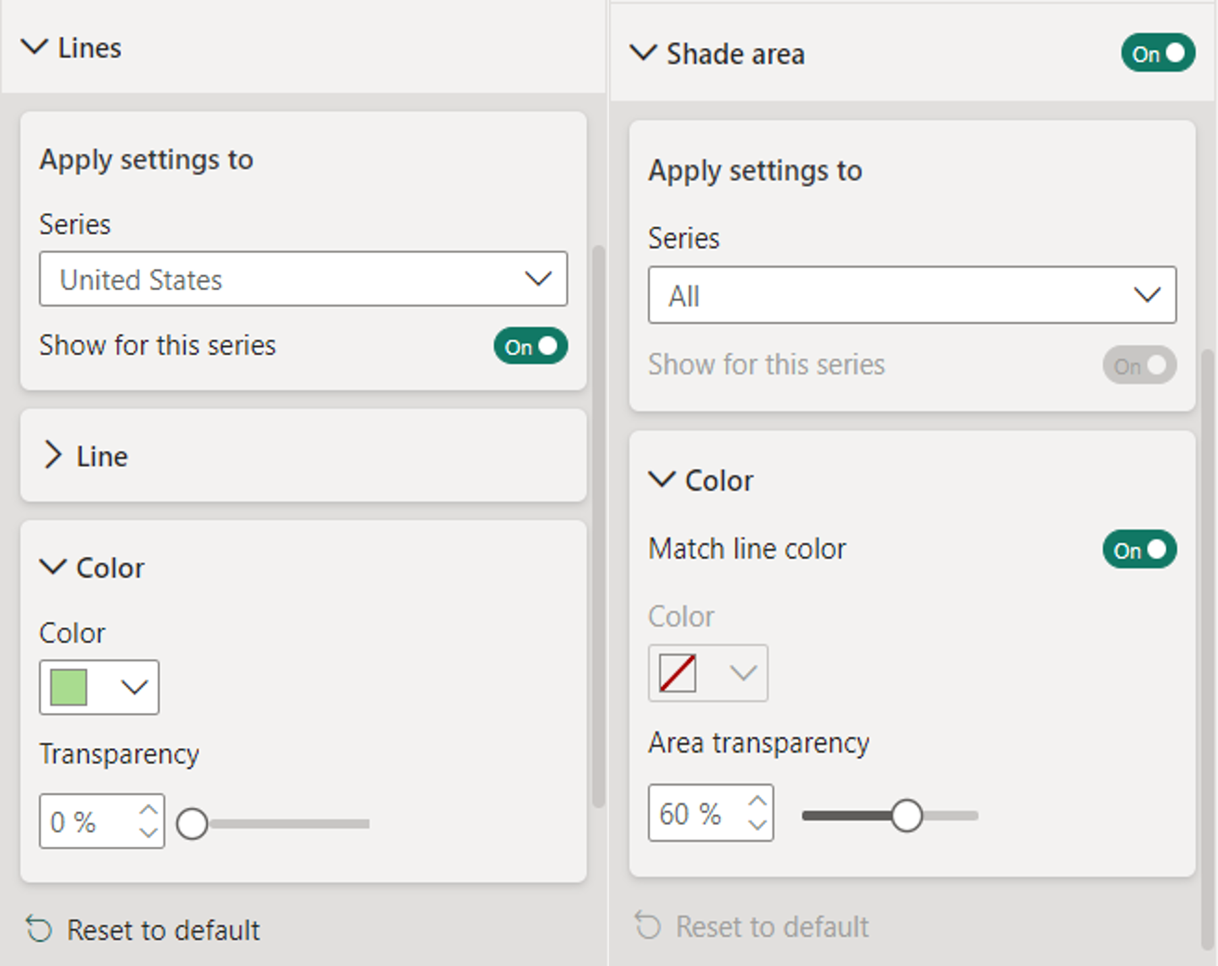Increase Area transparency with the up arrow
1218x966 pixels.
click(x=758, y=801)
